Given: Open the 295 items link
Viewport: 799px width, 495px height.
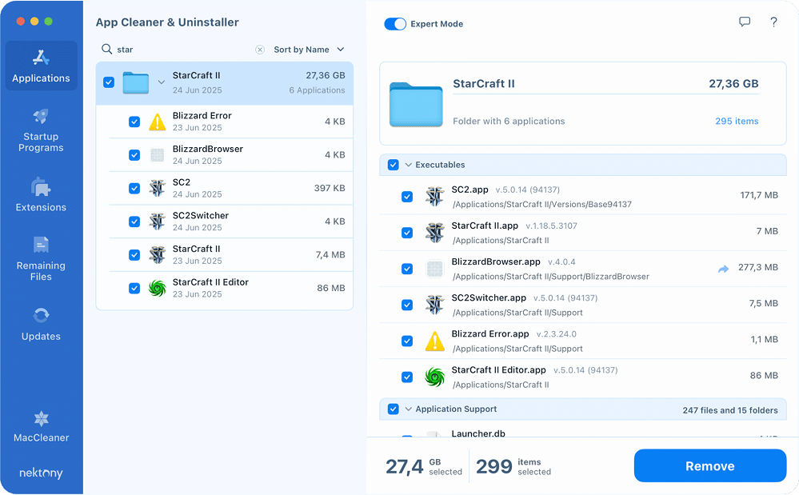Looking at the screenshot, I should pos(737,122).
